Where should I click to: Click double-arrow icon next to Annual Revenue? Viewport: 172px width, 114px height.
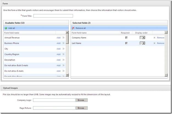pos(63,38)
